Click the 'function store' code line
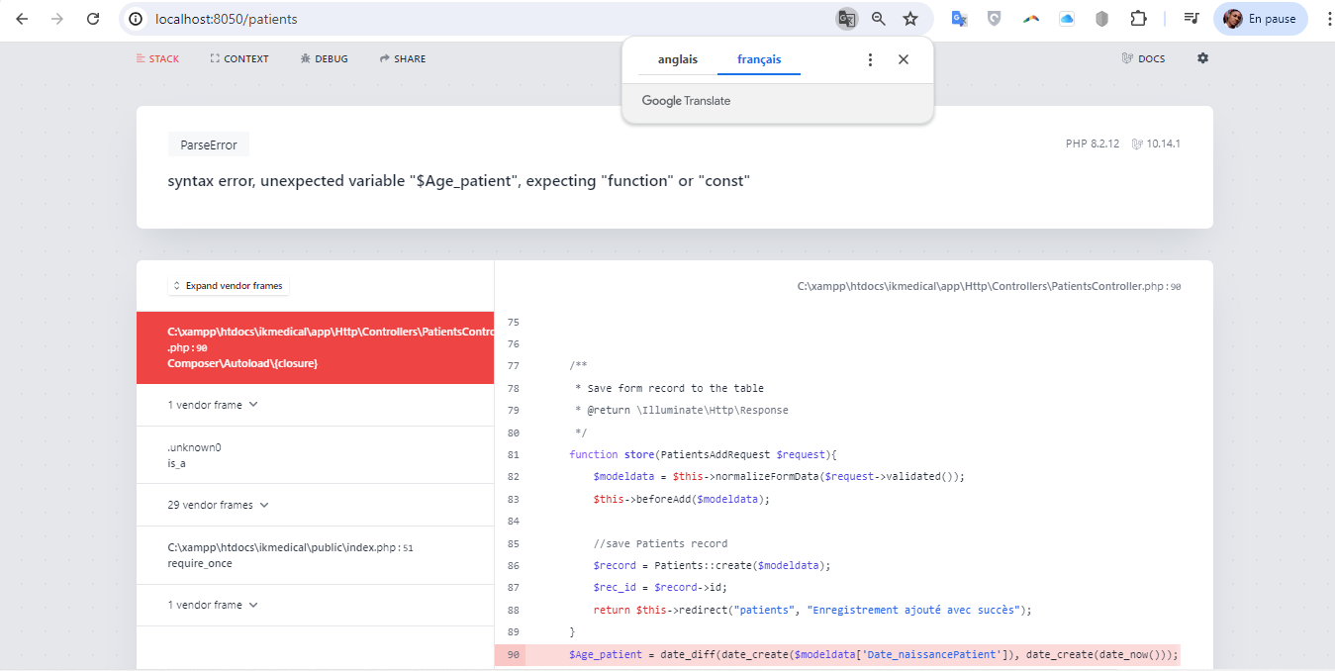The width and height of the screenshot is (1335, 671). [x=704, y=454]
